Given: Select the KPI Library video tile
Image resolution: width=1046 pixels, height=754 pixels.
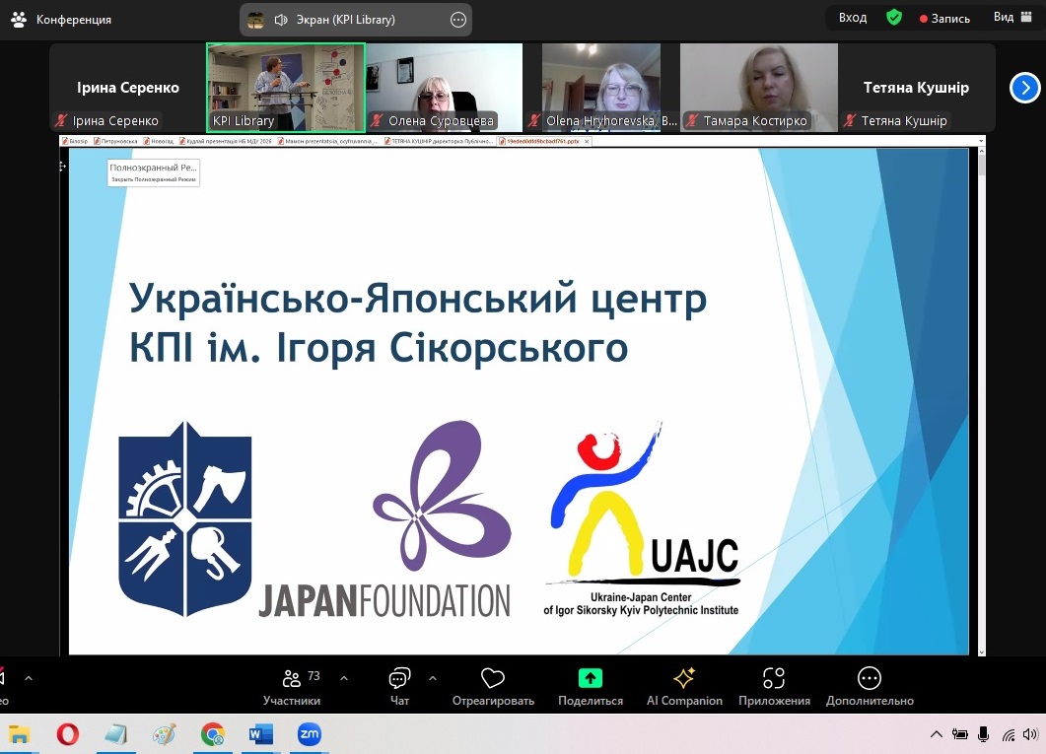Looking at the screenshot, I should click(x=286, y=88).
